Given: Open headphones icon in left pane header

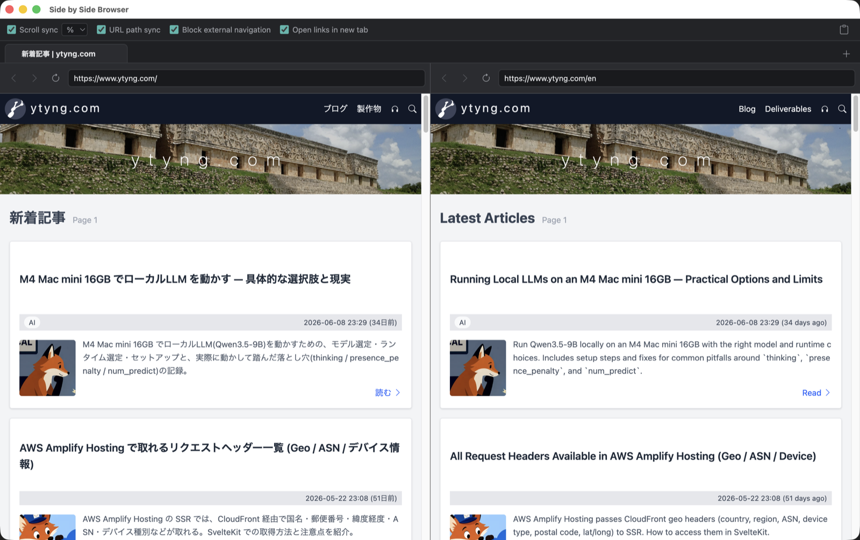Looking at the screenshot, I should [x=395, y=109].
